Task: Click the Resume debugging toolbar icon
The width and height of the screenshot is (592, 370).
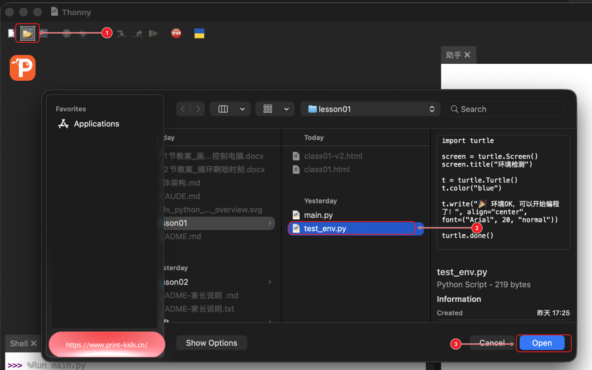Action: [153, 33]
